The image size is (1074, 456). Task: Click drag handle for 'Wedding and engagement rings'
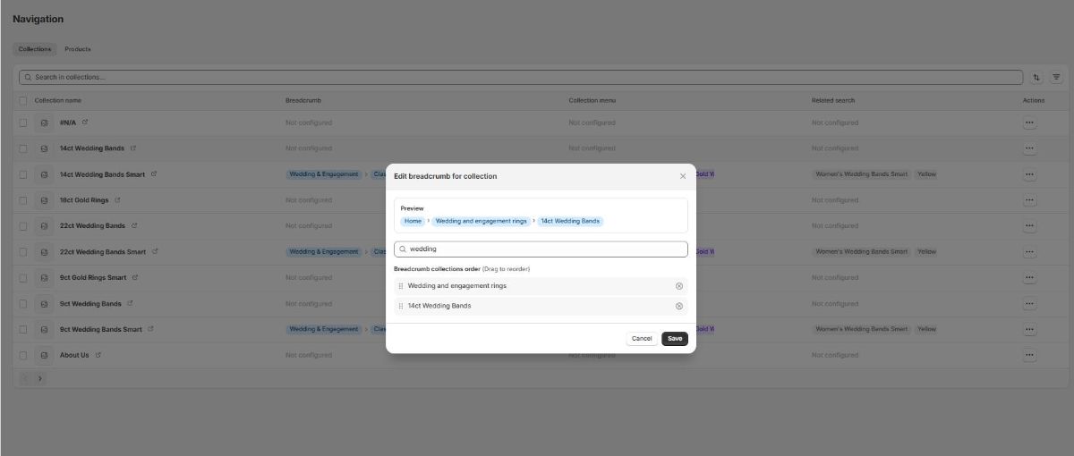tap(401, 286)
